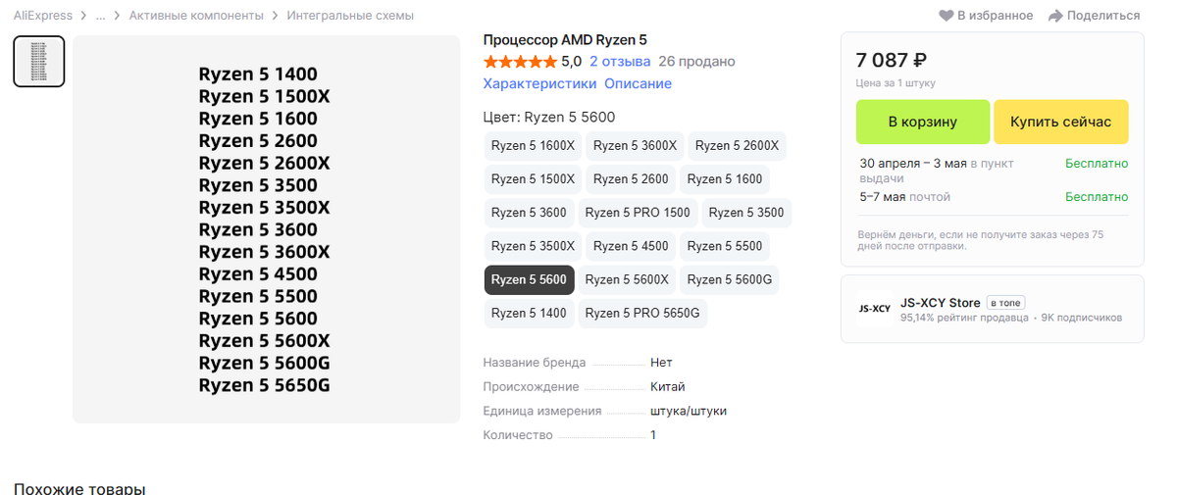Select the product image thumbnail
The width and height of the screenshot is (1177, 495).
point(39,62)
